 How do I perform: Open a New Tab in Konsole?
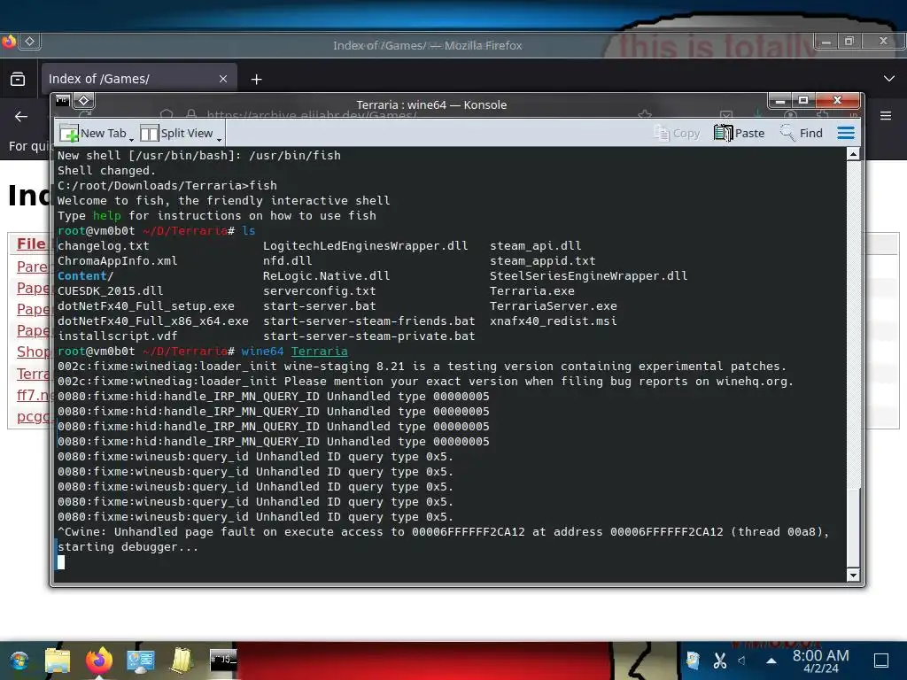pyautogui.click(x=92, y=133)
